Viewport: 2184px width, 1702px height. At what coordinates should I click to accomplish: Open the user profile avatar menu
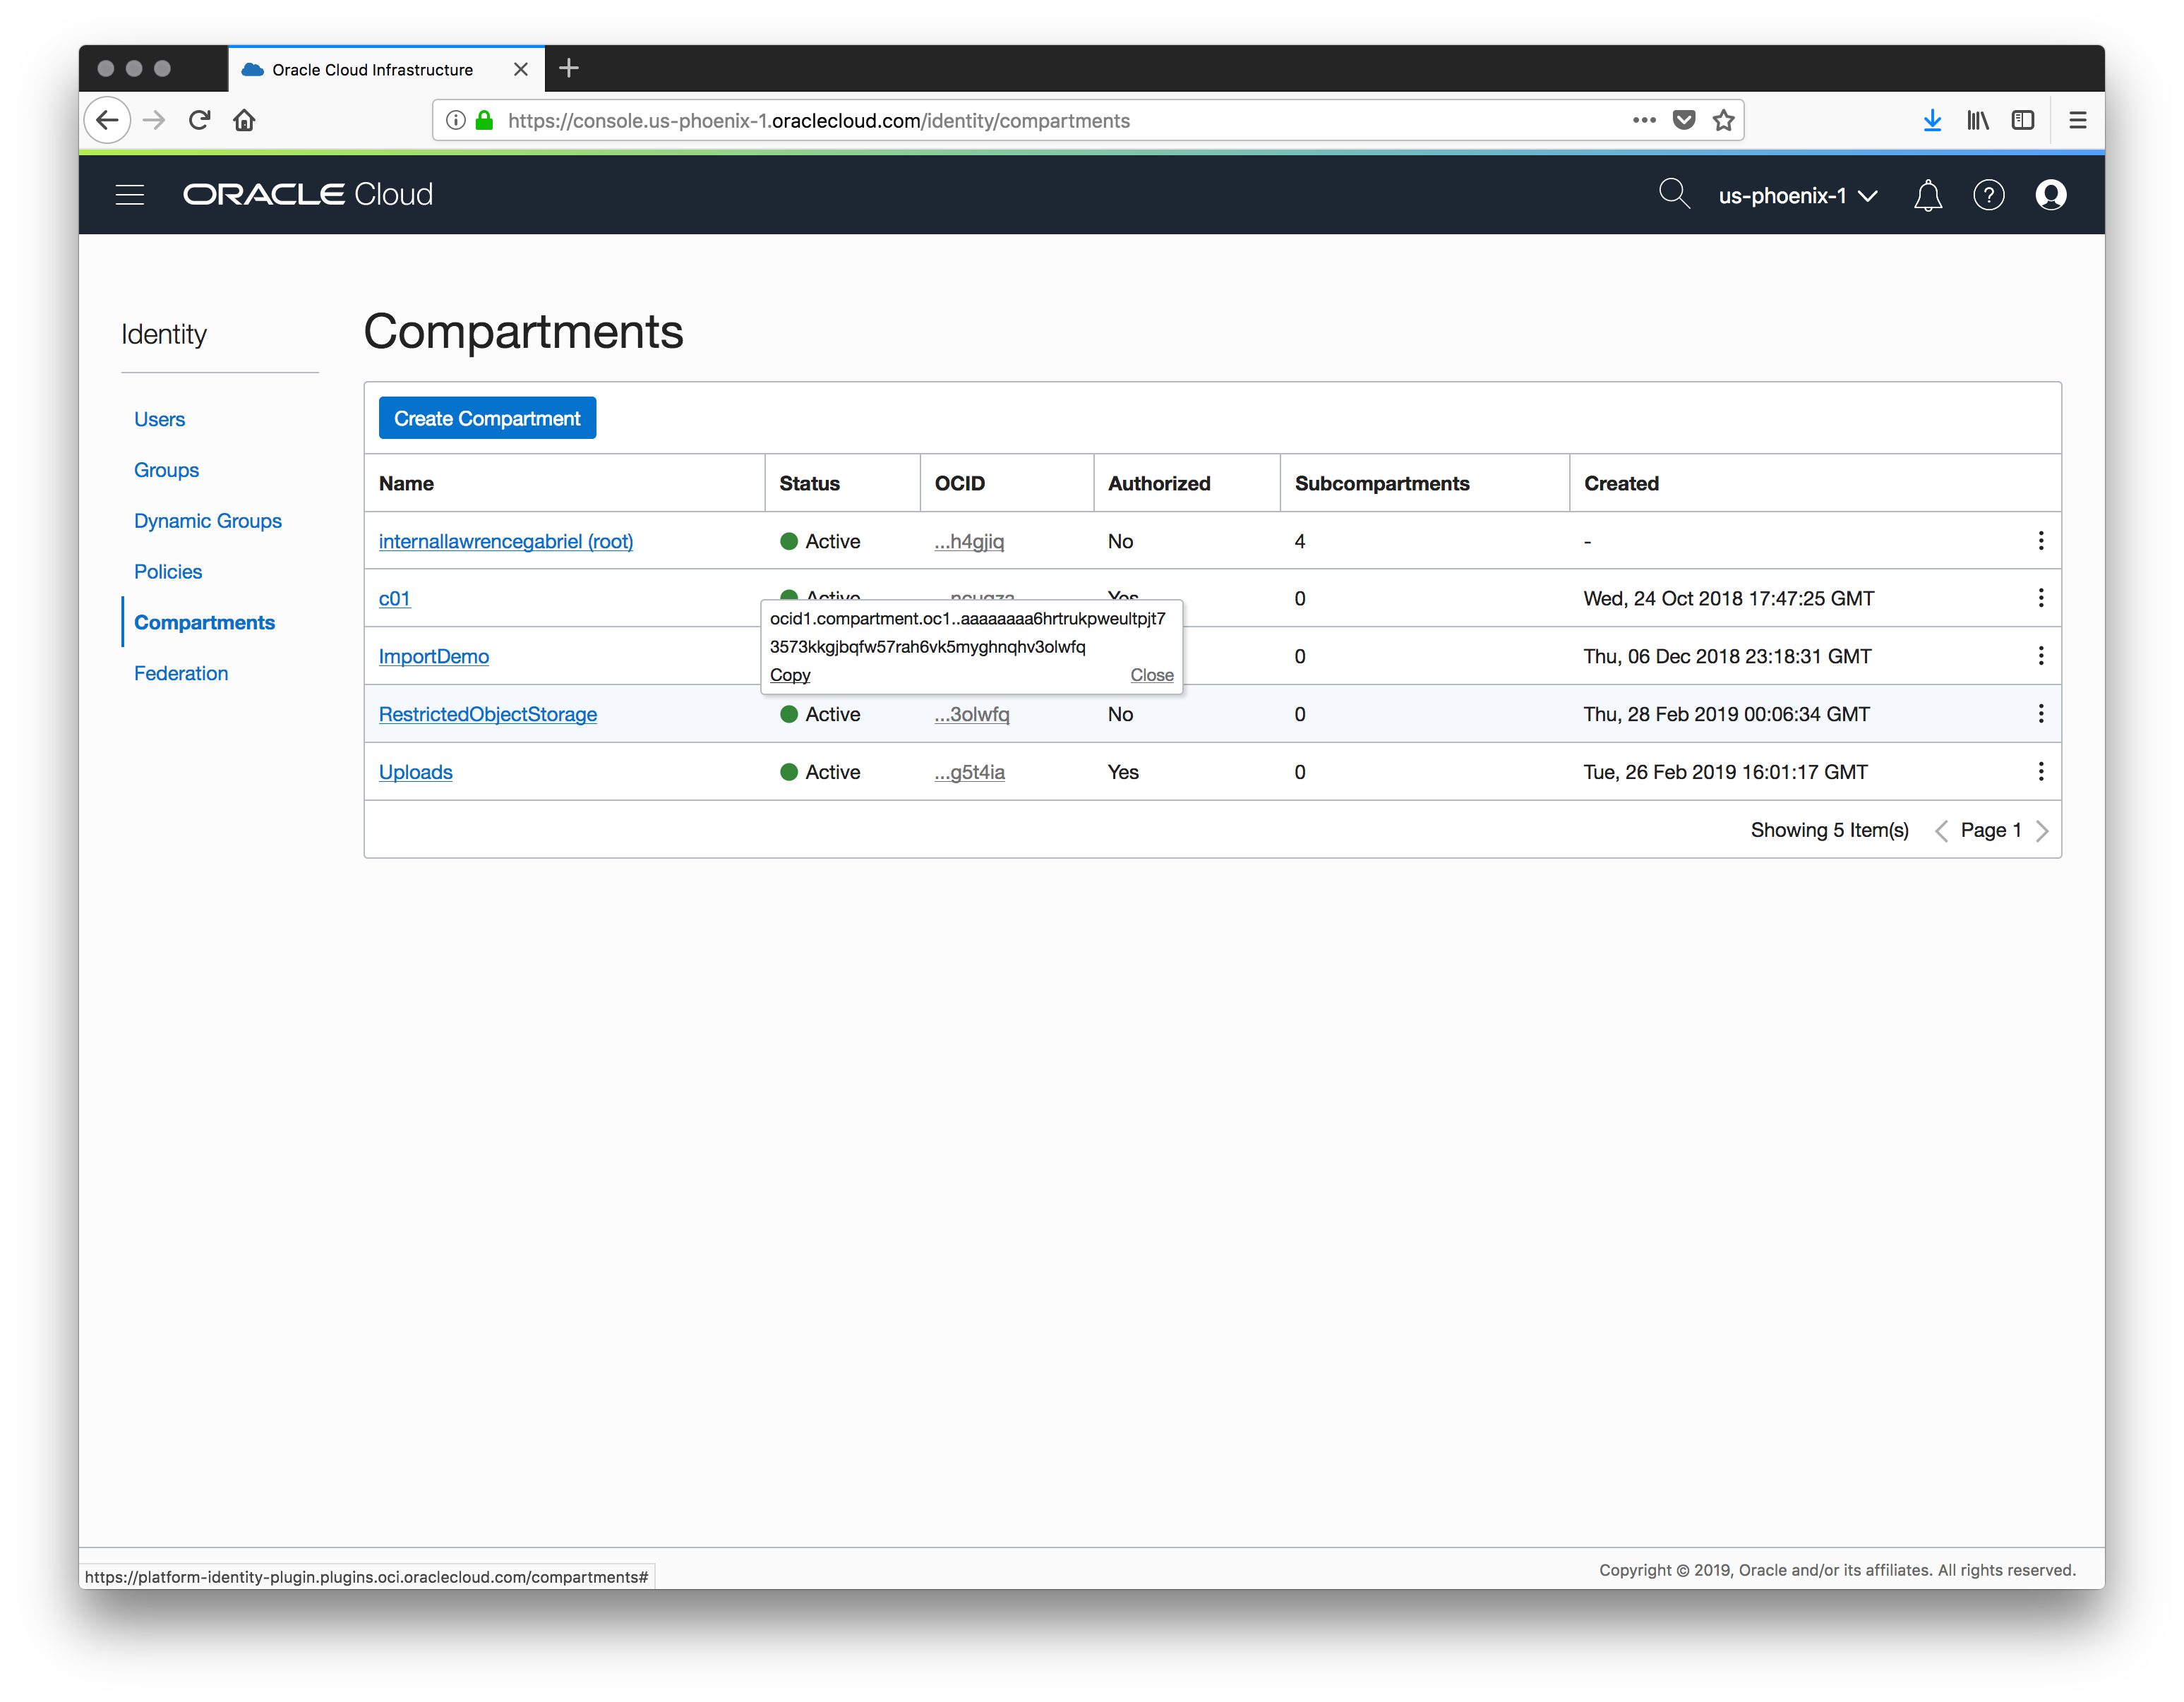tap(2050, 195)
